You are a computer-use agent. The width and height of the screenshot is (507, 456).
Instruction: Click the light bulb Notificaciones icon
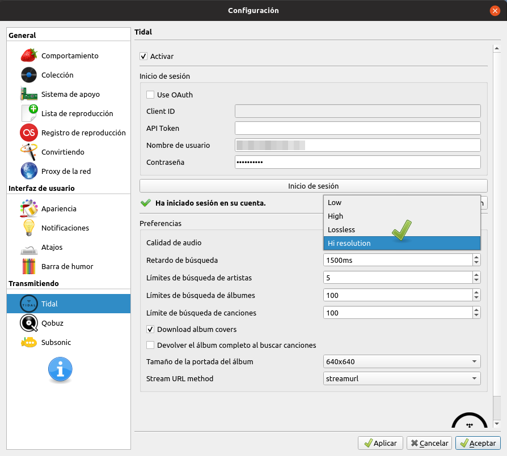[29, 228]
